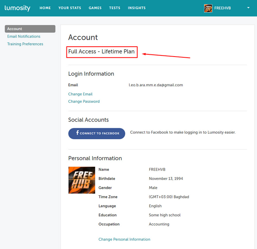Click the Change Email link
This screenshot has height=249, width=257.
click(x=80, y=94)
